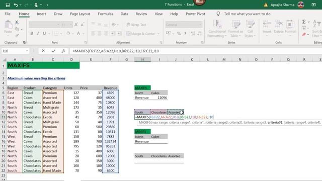Click the Paste clipboard icon
The height and width of the screenshot is (181, 322).
click(x=8, y=25)
